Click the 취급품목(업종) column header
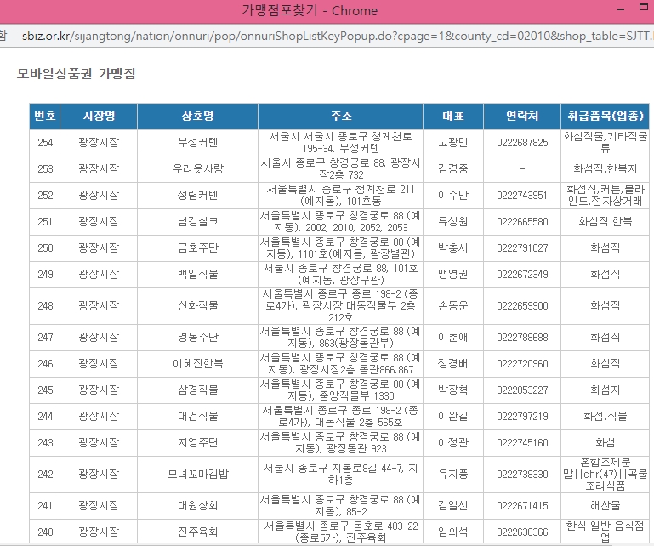 [606, 116]
